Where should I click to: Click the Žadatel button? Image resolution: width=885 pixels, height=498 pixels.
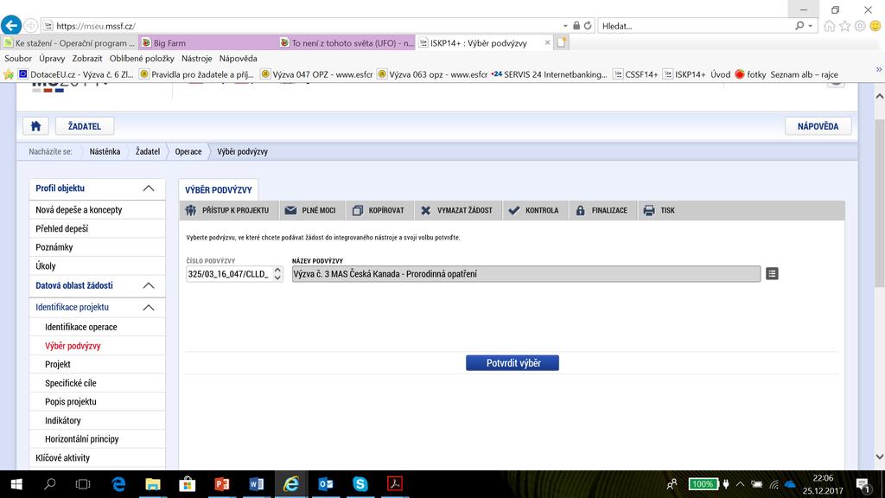[85, 126]
